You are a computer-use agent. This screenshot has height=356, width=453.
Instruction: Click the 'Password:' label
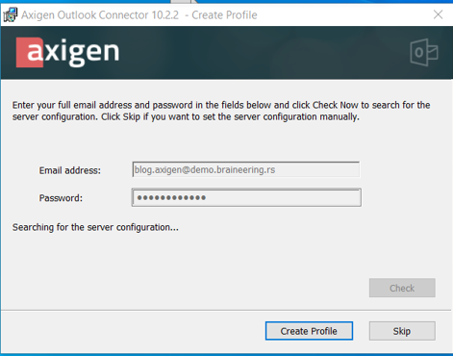(x=61, y=198)
